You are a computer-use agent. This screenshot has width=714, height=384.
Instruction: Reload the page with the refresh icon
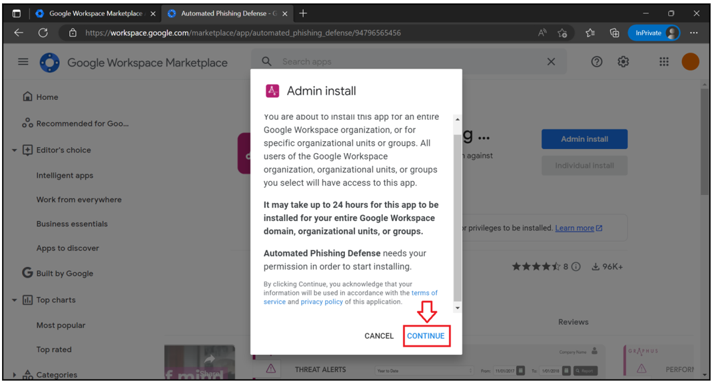point(43,33)
